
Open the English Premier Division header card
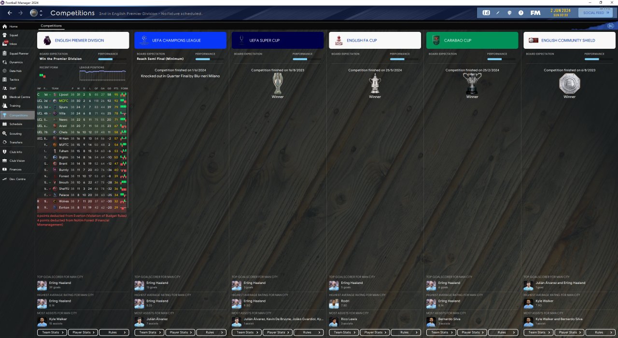coord(83,41)
